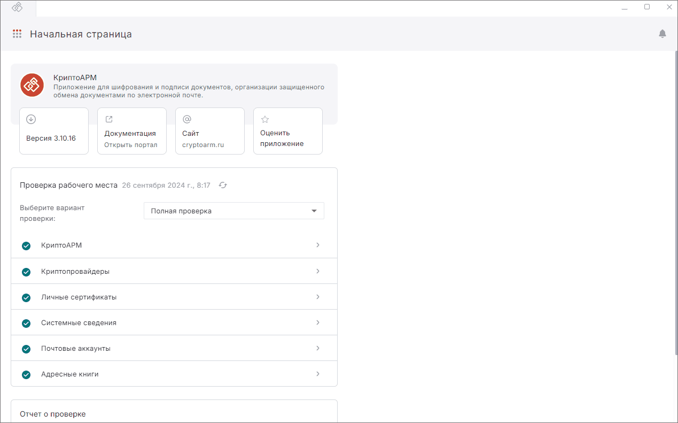
Task: Open the Системные сведения check item
Action: coord(174,322)
